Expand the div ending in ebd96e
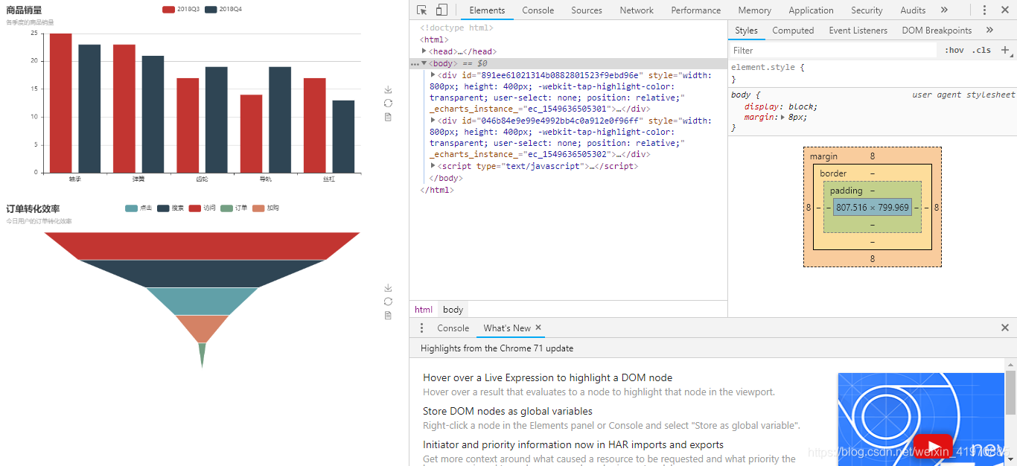1017x466 pixels. [433, 74]
